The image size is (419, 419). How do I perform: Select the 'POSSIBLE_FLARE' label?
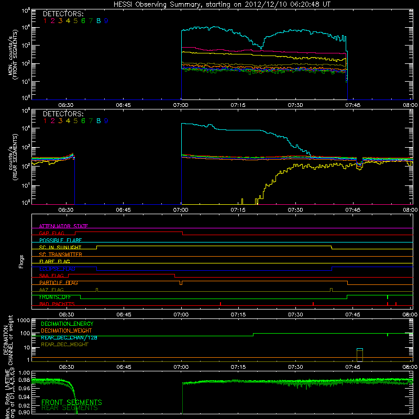[60, 240]
